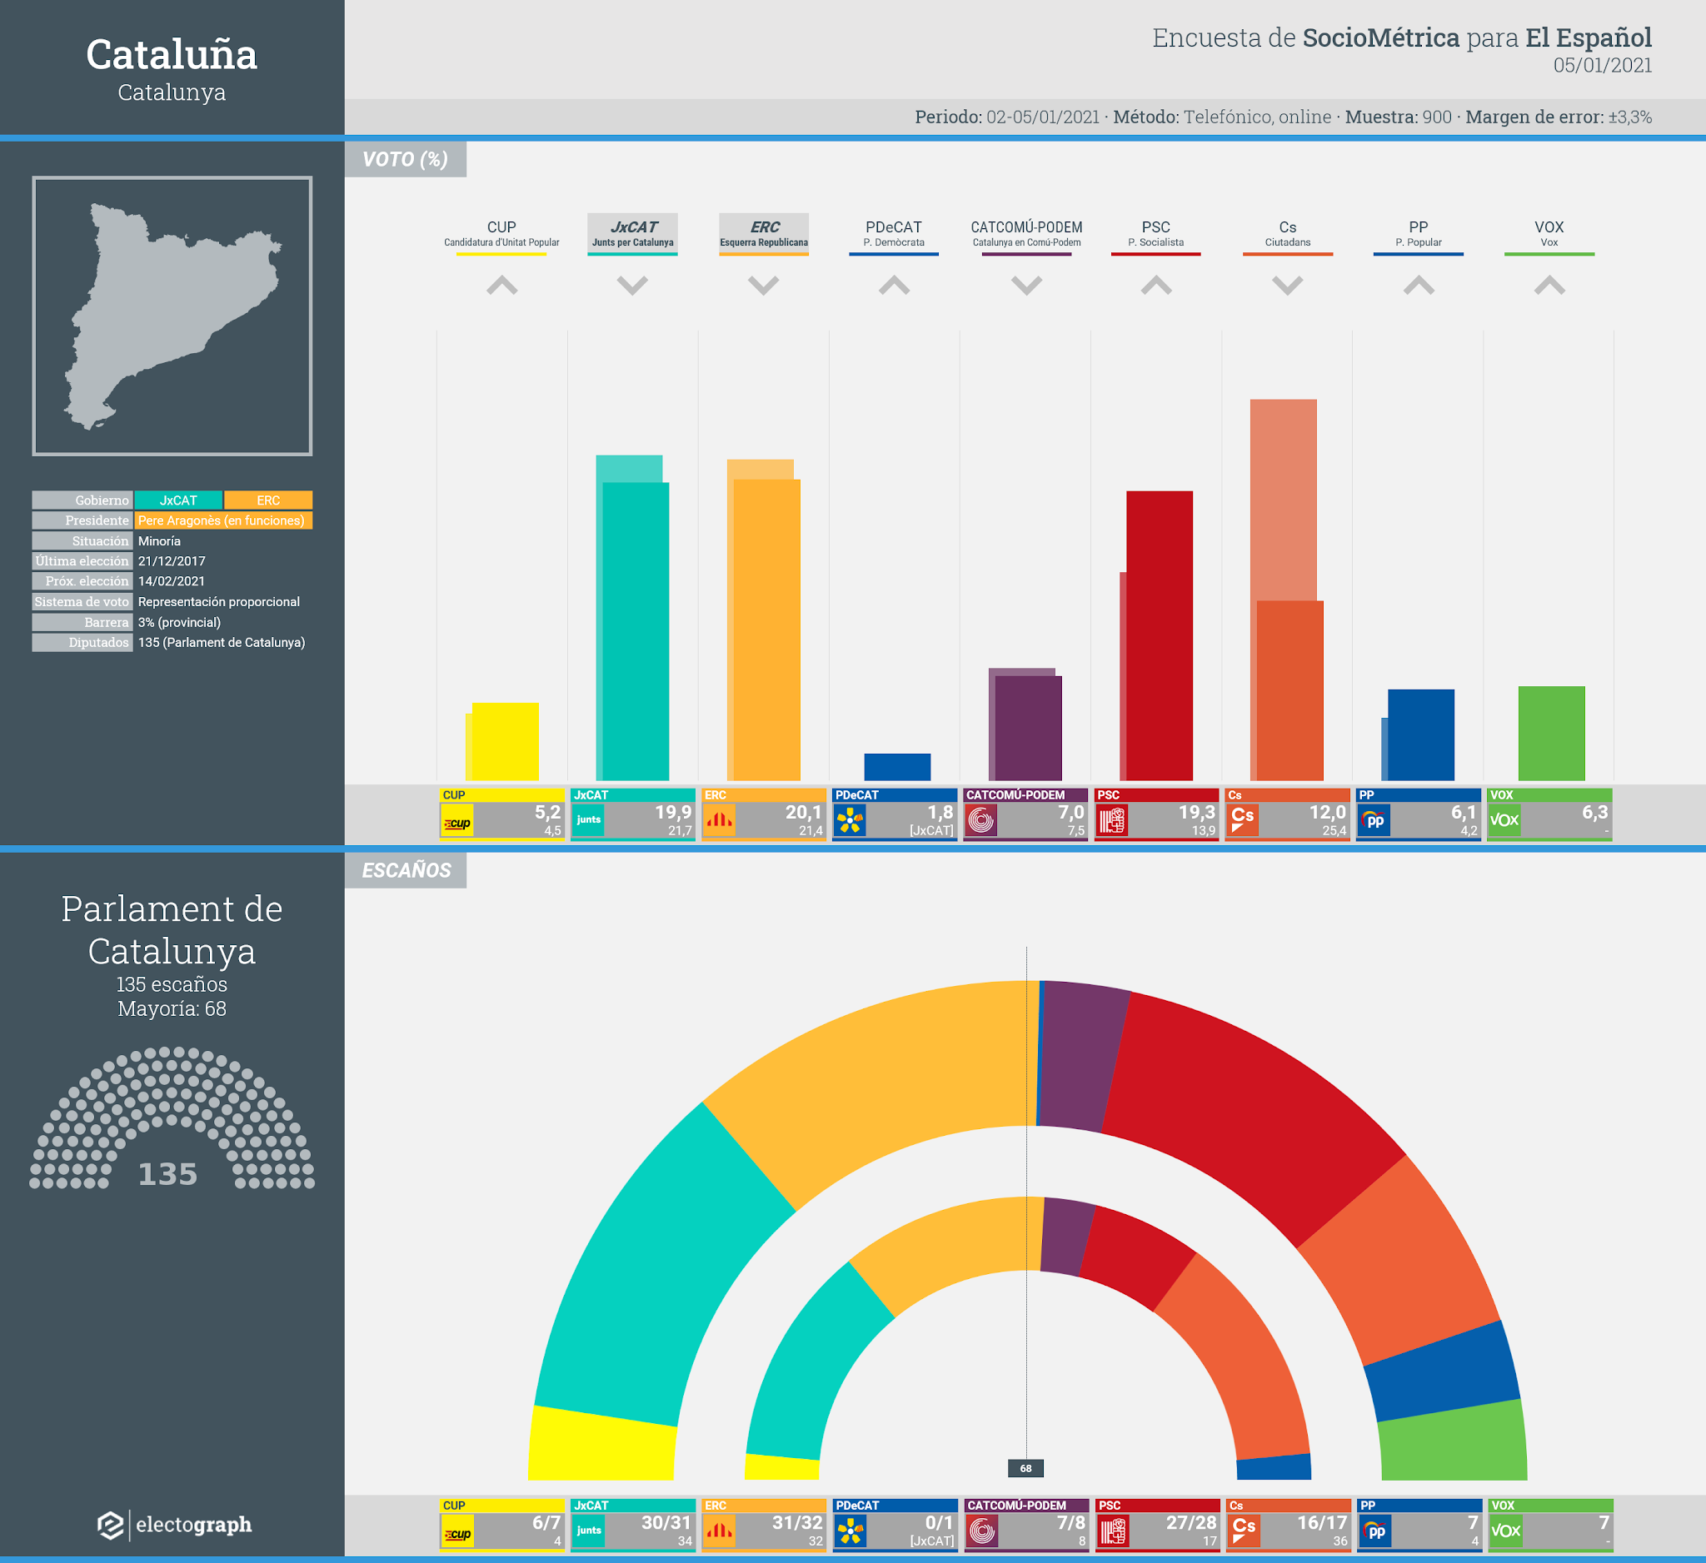
Task: Click the VOX logo in seats row
Action: coord(1505,1530)
